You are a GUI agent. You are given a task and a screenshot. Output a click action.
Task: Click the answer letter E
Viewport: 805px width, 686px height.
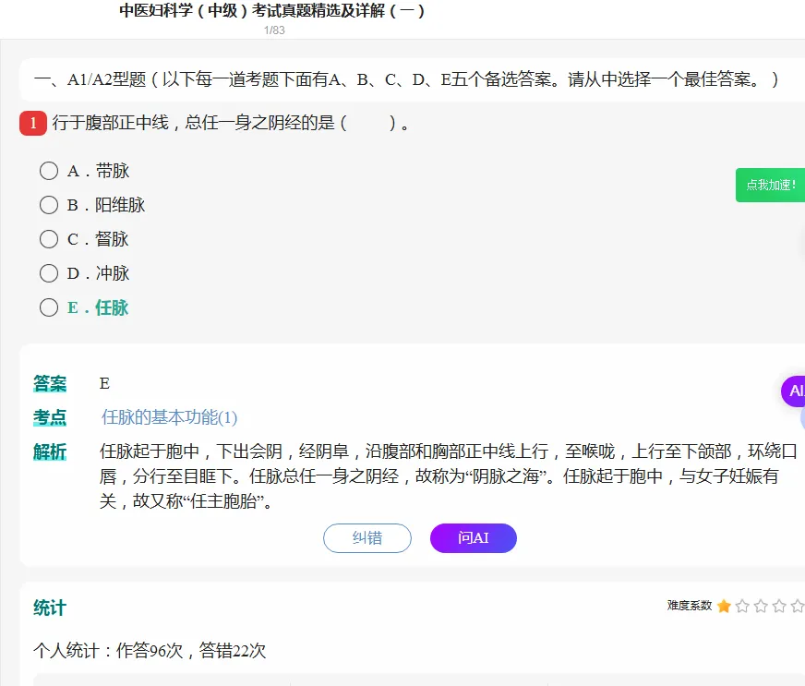(104, 383)
